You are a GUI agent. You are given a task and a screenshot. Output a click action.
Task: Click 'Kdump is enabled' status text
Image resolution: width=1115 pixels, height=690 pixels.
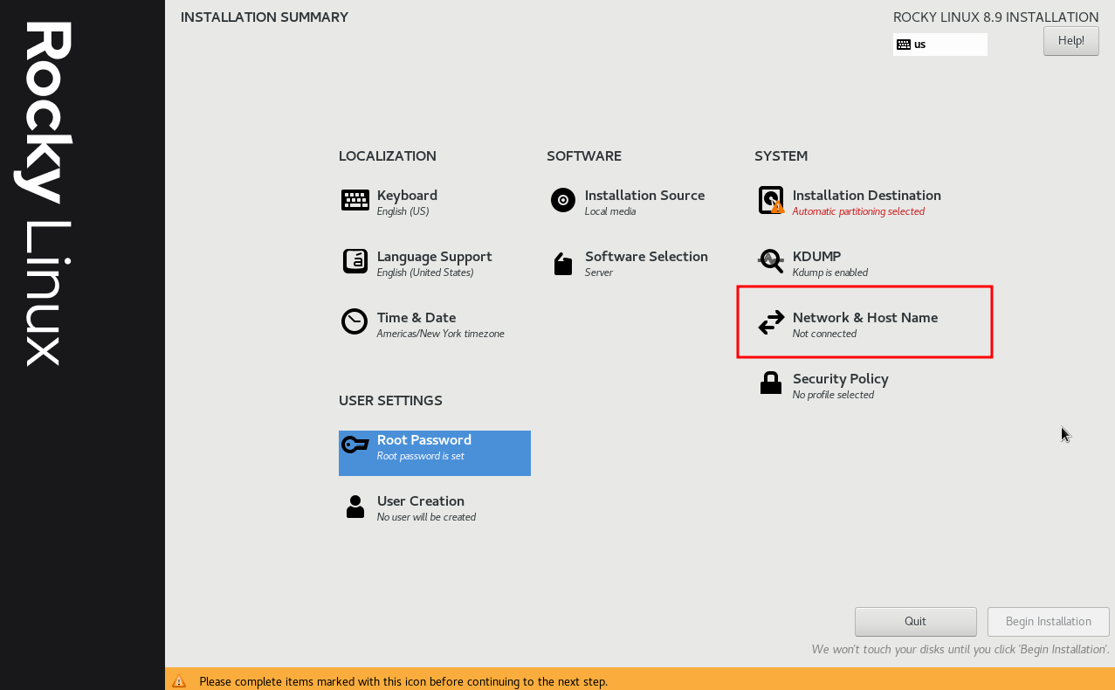(x=830, y=273)
